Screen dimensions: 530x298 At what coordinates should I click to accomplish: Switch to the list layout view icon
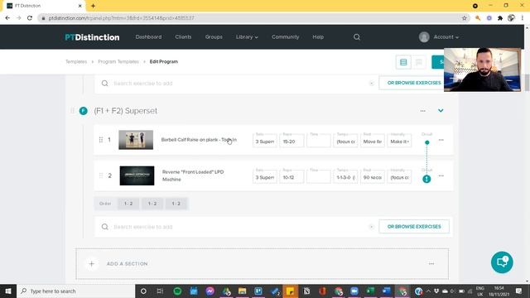(403, 62)
